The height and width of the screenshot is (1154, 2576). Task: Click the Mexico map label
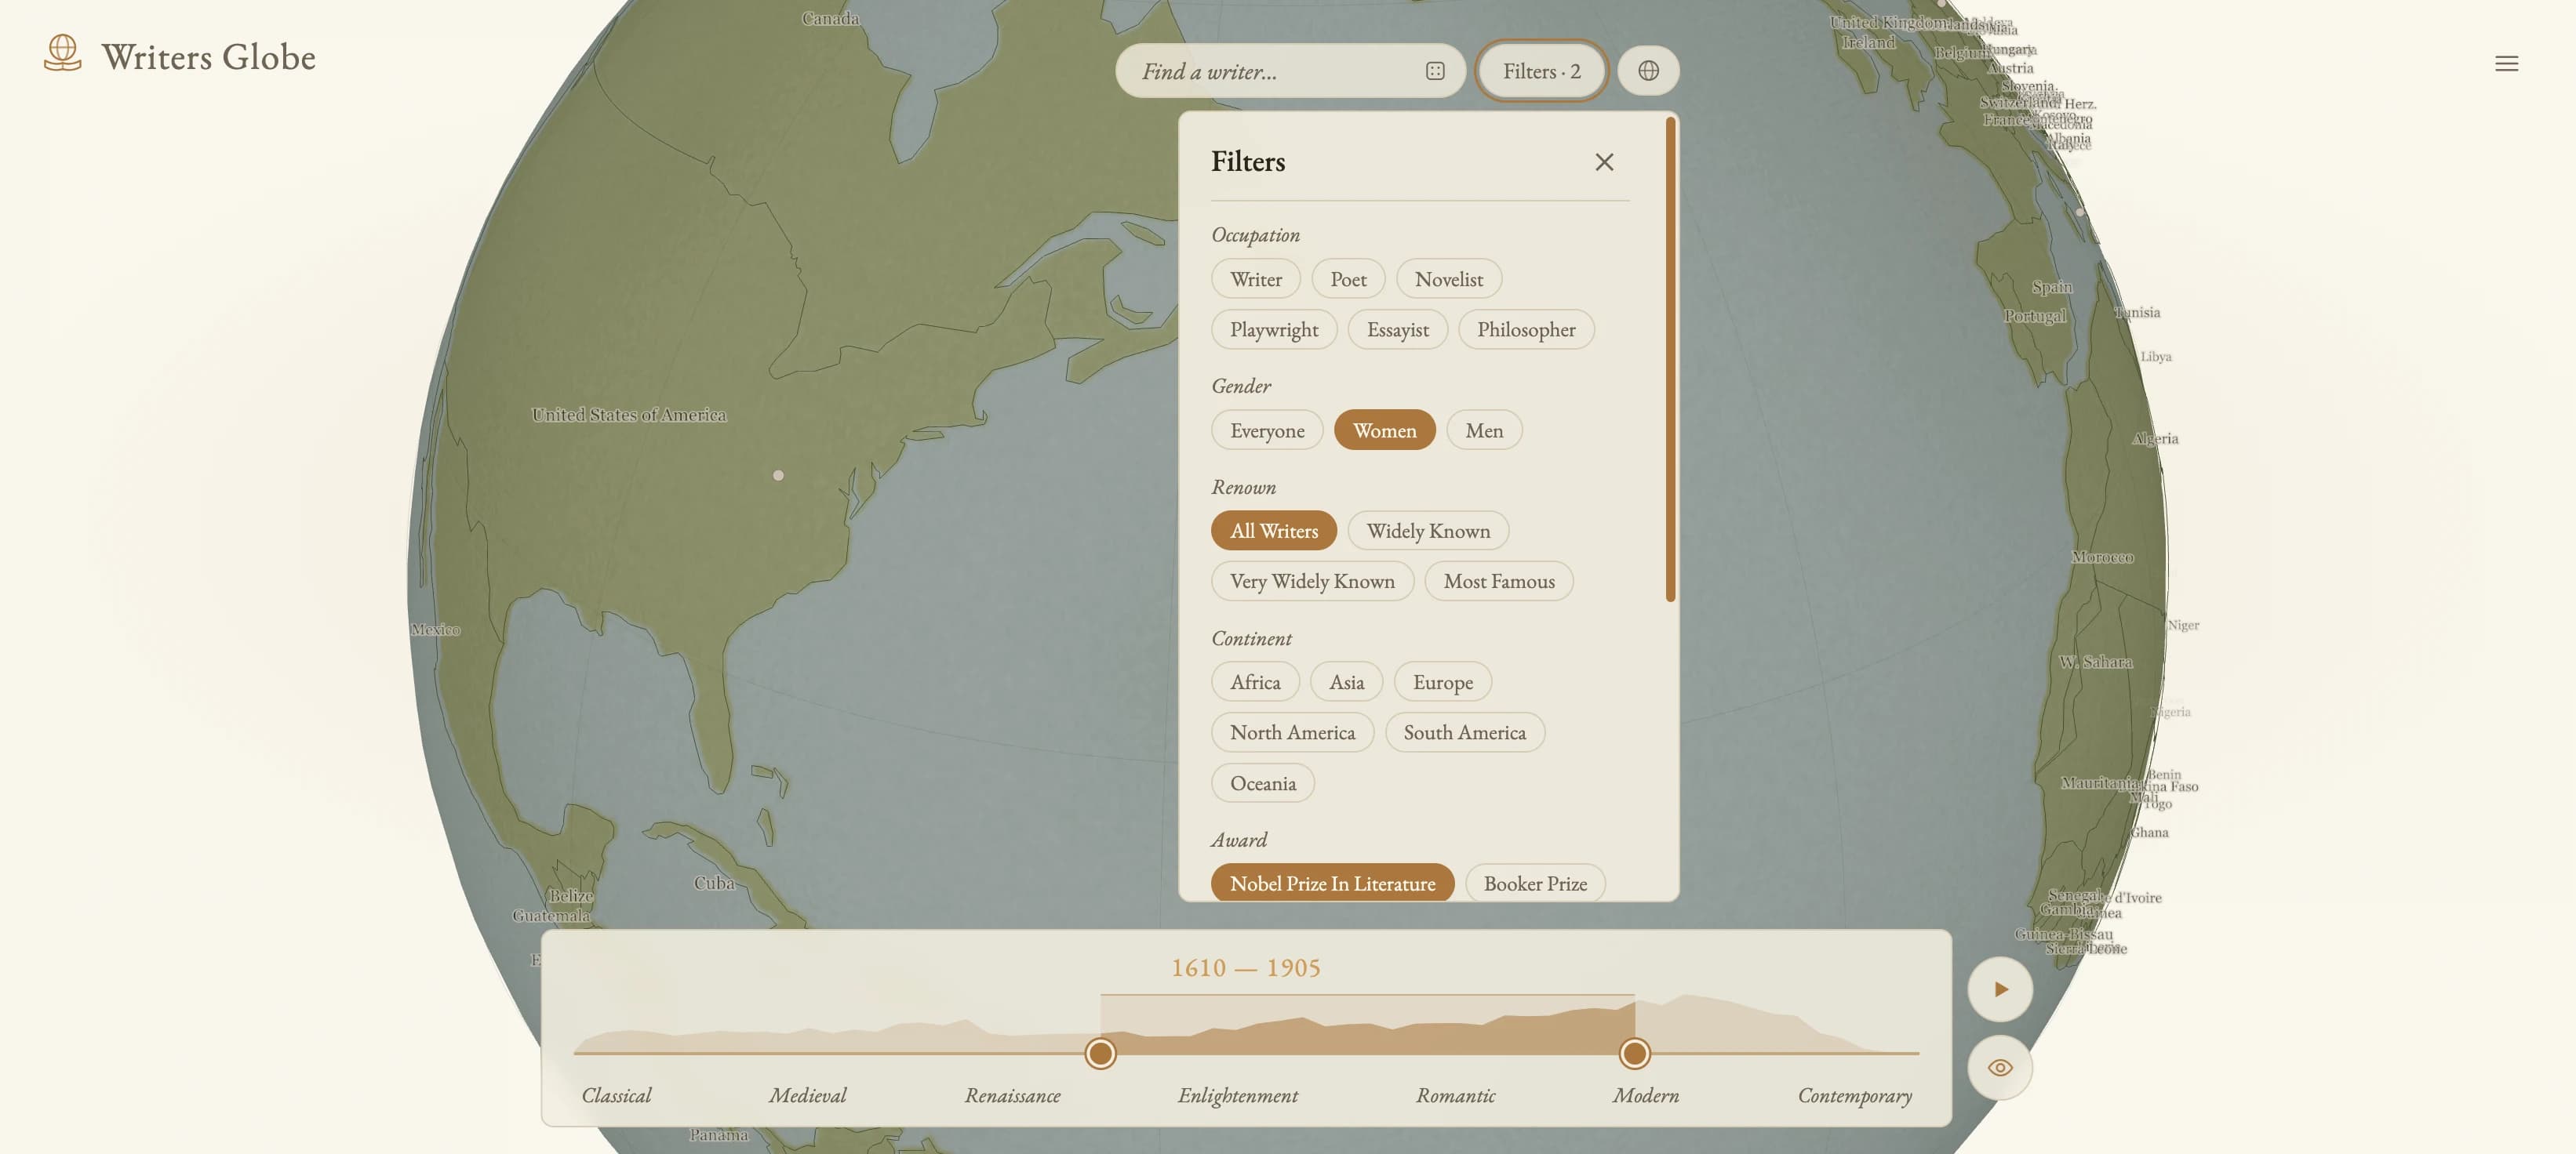coord(435,630)
